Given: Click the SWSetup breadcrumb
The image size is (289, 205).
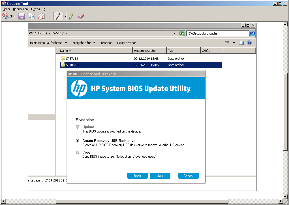Looking at the screenshot, I should click(58, 33).
